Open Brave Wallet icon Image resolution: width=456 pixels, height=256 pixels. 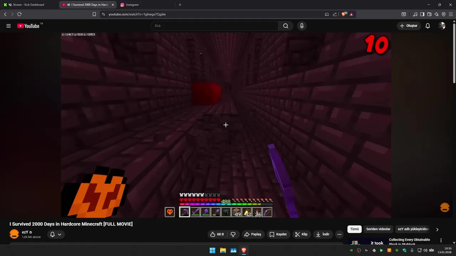coord(429,14)
